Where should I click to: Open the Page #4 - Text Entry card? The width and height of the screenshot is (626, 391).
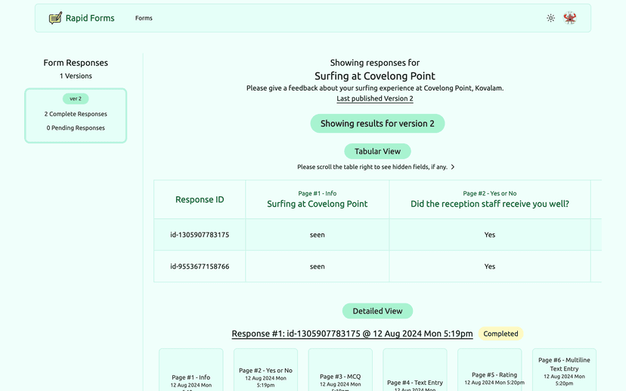(415, 370)
